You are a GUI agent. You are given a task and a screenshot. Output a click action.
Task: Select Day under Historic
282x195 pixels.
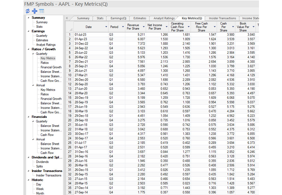click(39, 184)
